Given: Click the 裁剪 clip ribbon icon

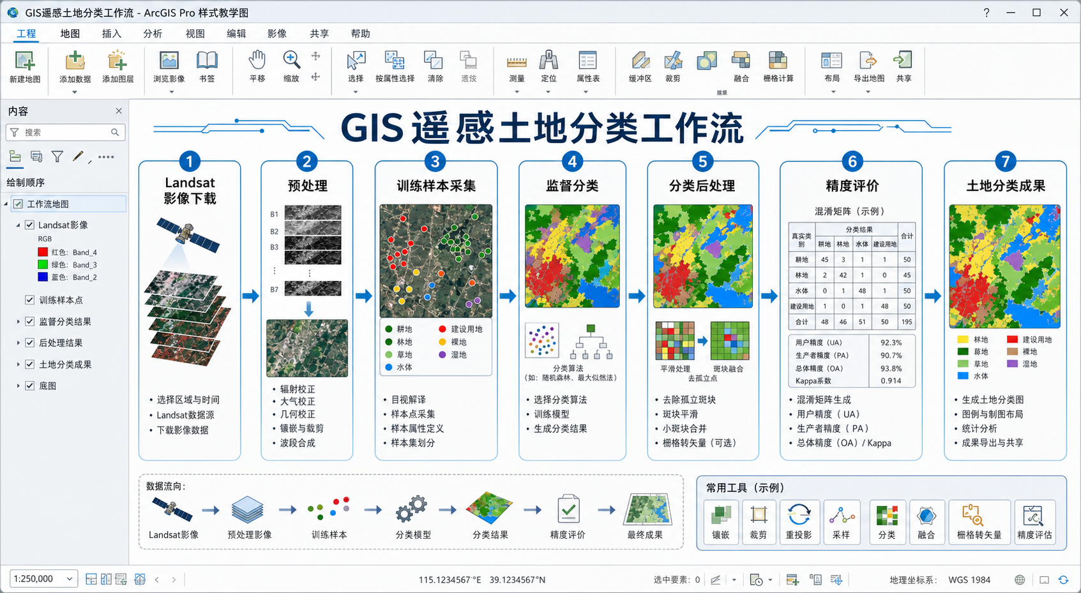Looking at the screenshot, I should click(673, 61).
